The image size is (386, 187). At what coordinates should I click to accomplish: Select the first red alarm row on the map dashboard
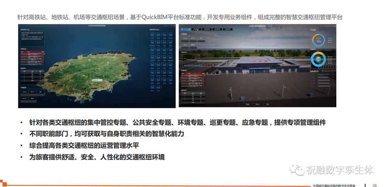(33, 54)
